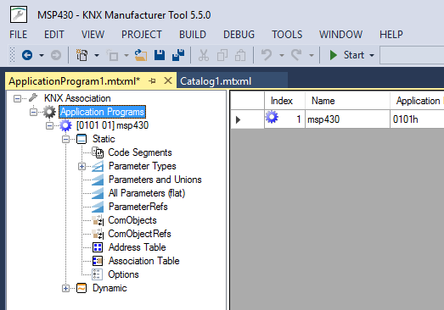Image resolution: width=444 pixels, height=310 pixels.
Task: Click the new project toolbar icon
Action: [x=81, y=55]
